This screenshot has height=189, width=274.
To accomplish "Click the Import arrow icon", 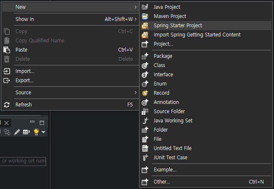I will click(x=7, y=71).
